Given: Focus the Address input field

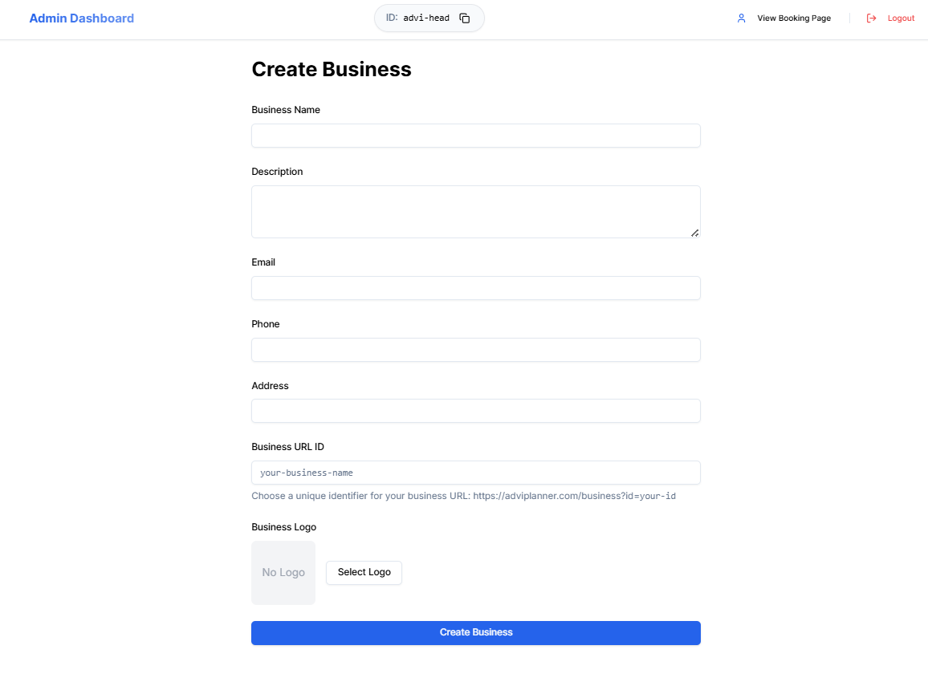Looking at the screenshot, I should [475, 411].
